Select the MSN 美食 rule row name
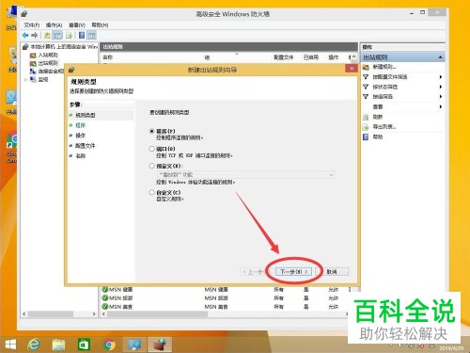Image resolution: width=470 pixels, height=353 pixels. (120, 307)
